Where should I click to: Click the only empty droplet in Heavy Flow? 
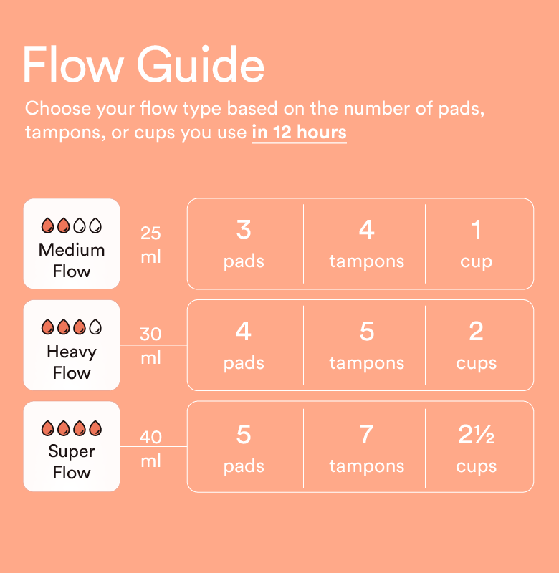[95, 327]
